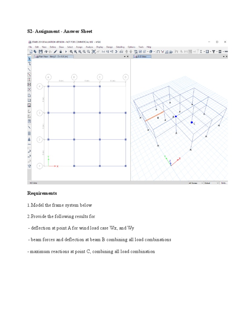
Task: Click the '3D View' status bar text
Action: (x=33, y=183)
